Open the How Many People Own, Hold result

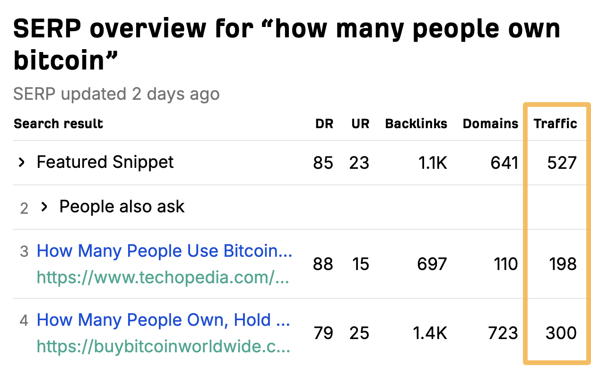point(164,320)
